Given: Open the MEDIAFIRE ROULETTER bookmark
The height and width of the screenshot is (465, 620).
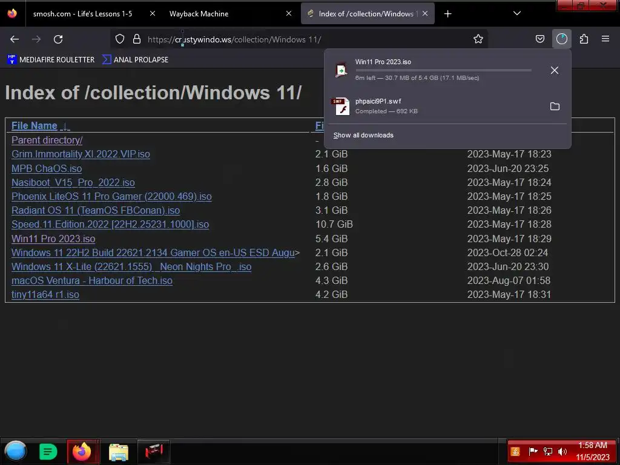Looking at the screenshot, I should pyautogui.click(x=51, y=60).
